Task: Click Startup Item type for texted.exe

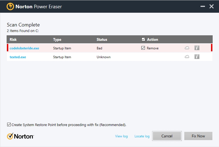Action: 62,57
